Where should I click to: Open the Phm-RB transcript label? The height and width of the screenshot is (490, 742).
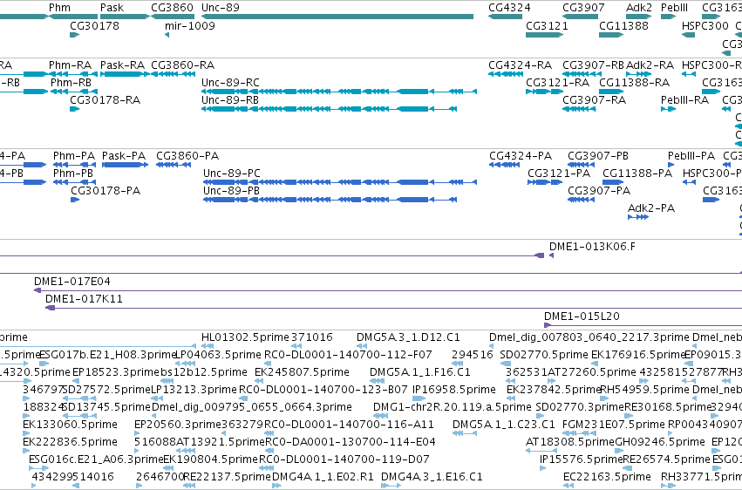point(71,82)
